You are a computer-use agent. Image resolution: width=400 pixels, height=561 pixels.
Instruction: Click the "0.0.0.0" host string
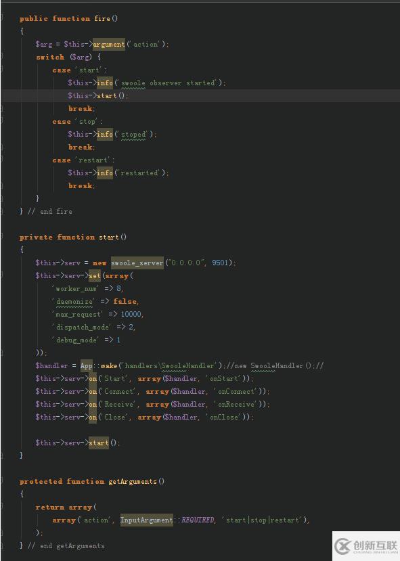tap(186, 263)
